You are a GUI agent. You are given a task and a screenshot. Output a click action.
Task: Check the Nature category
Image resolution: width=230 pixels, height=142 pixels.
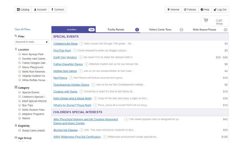point(20,118)
